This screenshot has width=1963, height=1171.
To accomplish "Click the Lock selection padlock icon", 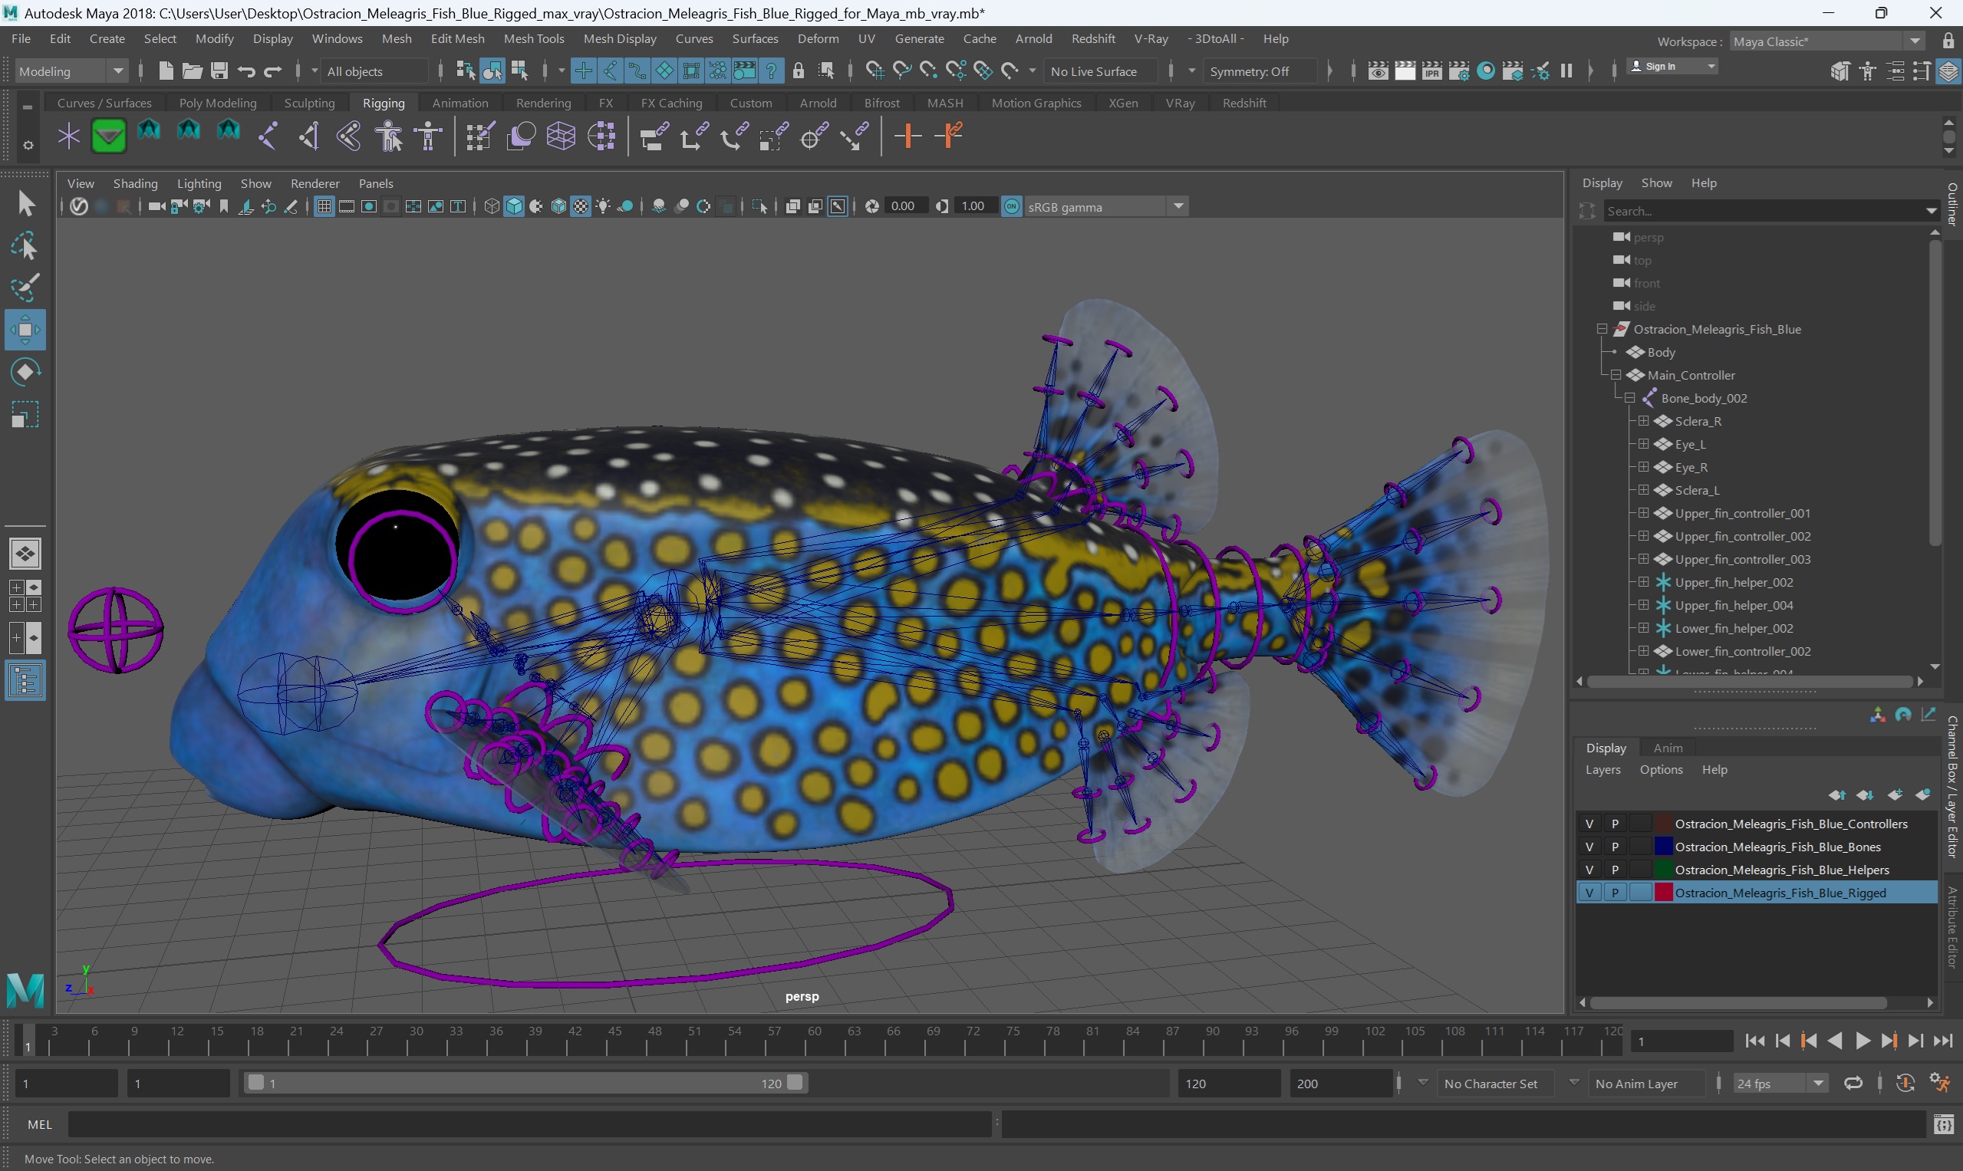I will pyautogui.click(x=799, y=71).
